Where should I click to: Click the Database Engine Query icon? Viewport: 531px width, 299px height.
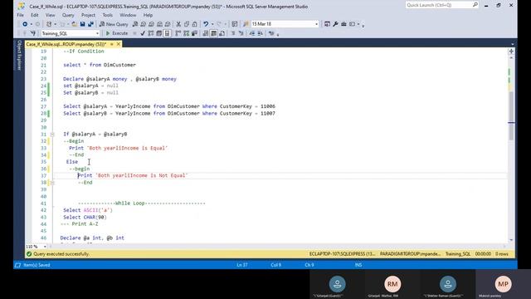[135, 24]
